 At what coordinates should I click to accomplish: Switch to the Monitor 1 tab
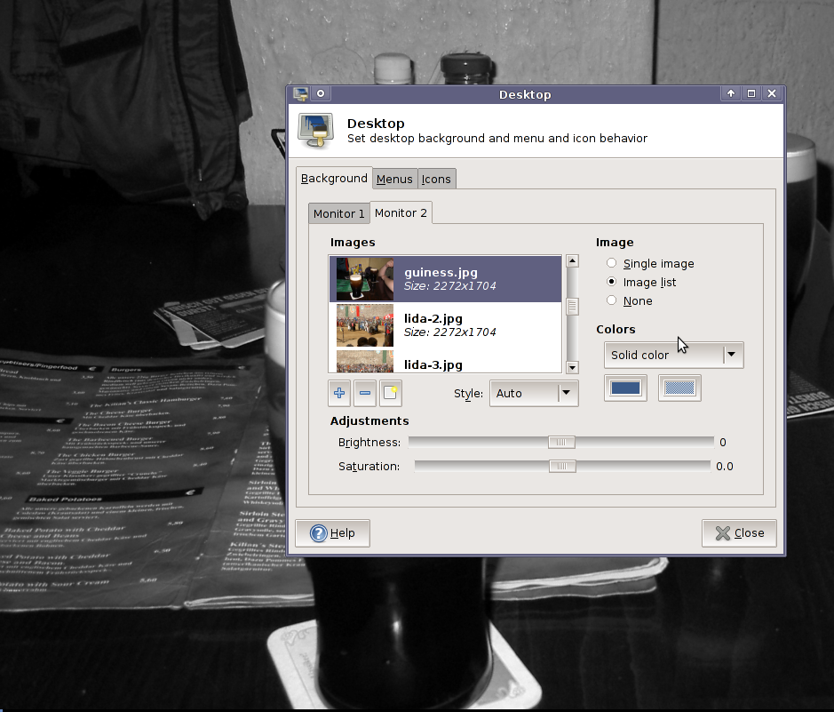coord(338,213)
